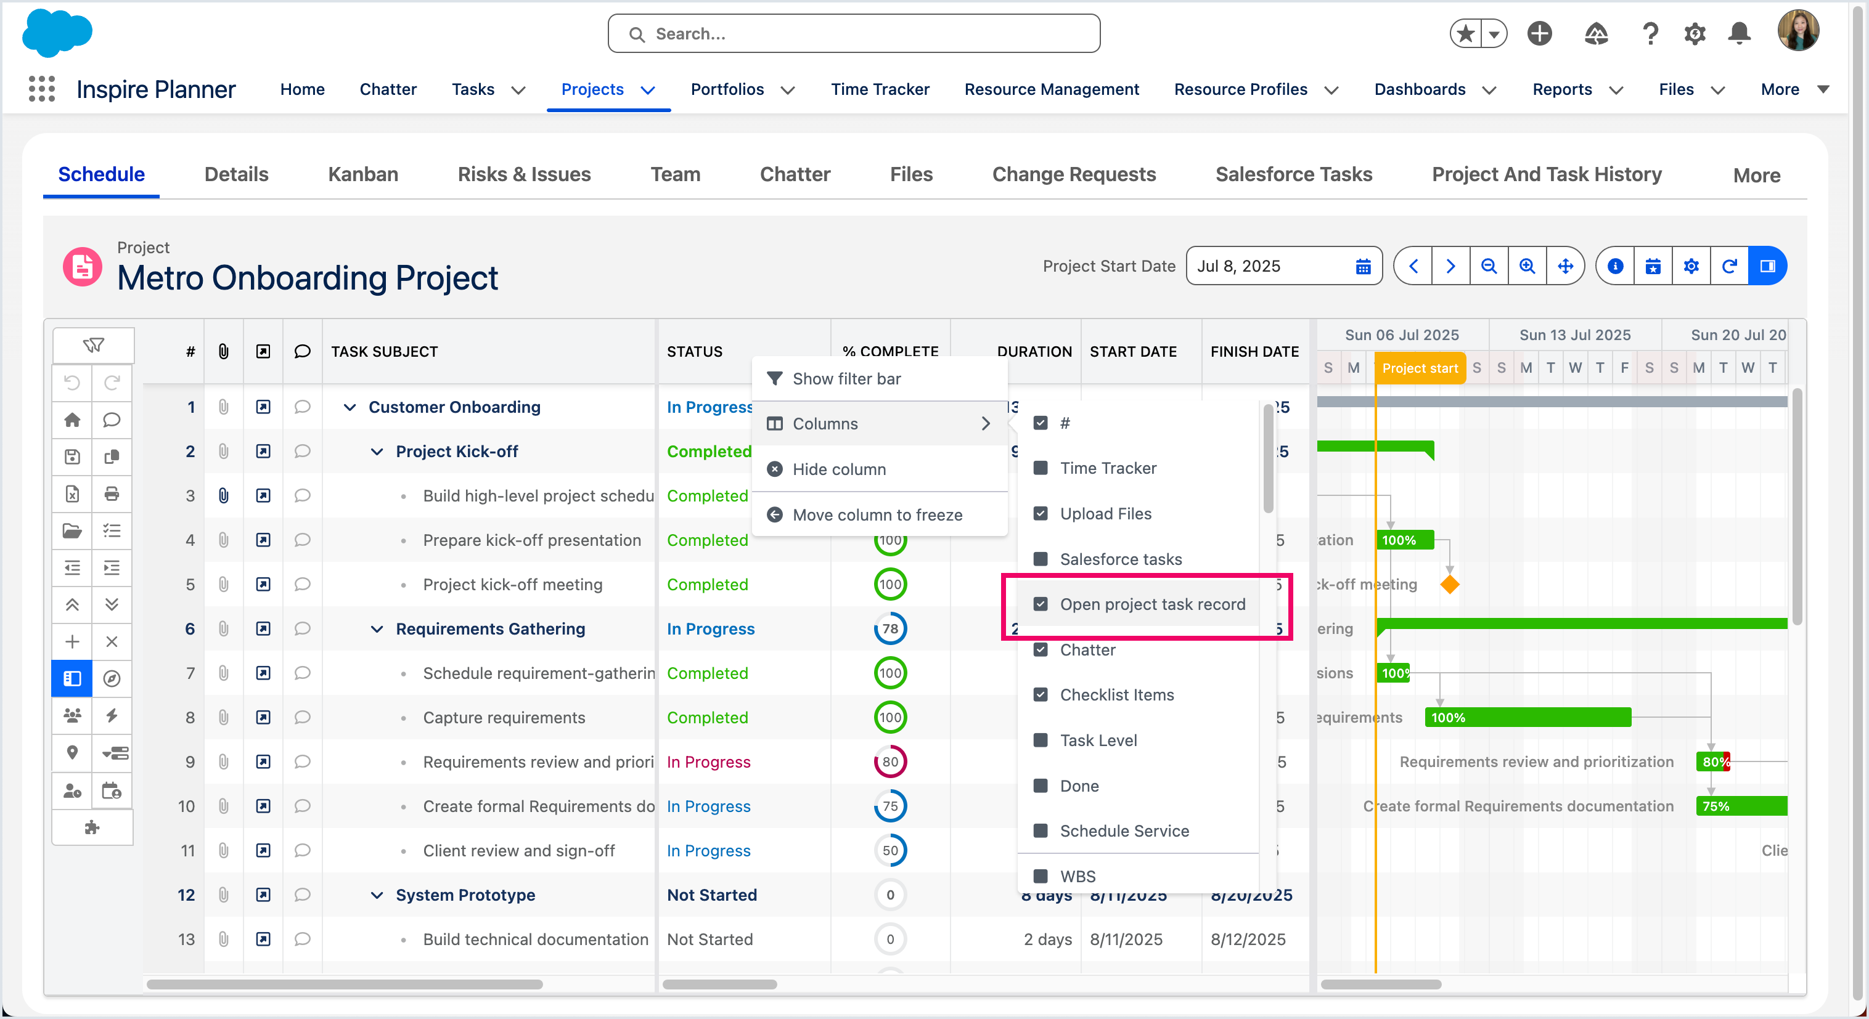Click the refresh schedule icon
Viewport: 1869px width, 1019px height.
1730,266
